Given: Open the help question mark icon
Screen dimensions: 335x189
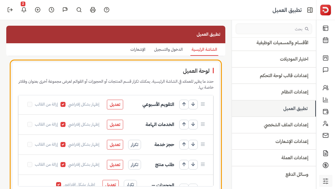Looking at the screenshot, I should [107, 10].
